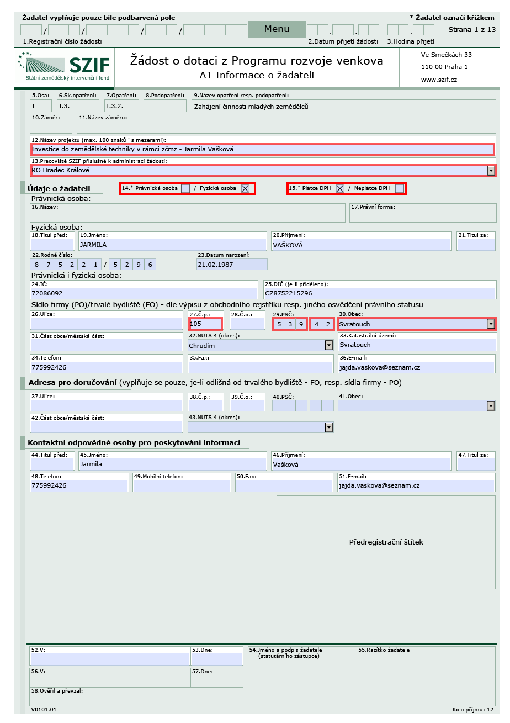Click the Předregistrační štítek box

click(x=386, y=542)
